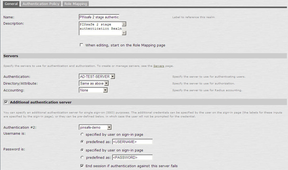This screenshot has height=170, width=288.
Task: Disable the Additional authentication server checkbox
Action: pyautogui.click(x=6, y=102)
